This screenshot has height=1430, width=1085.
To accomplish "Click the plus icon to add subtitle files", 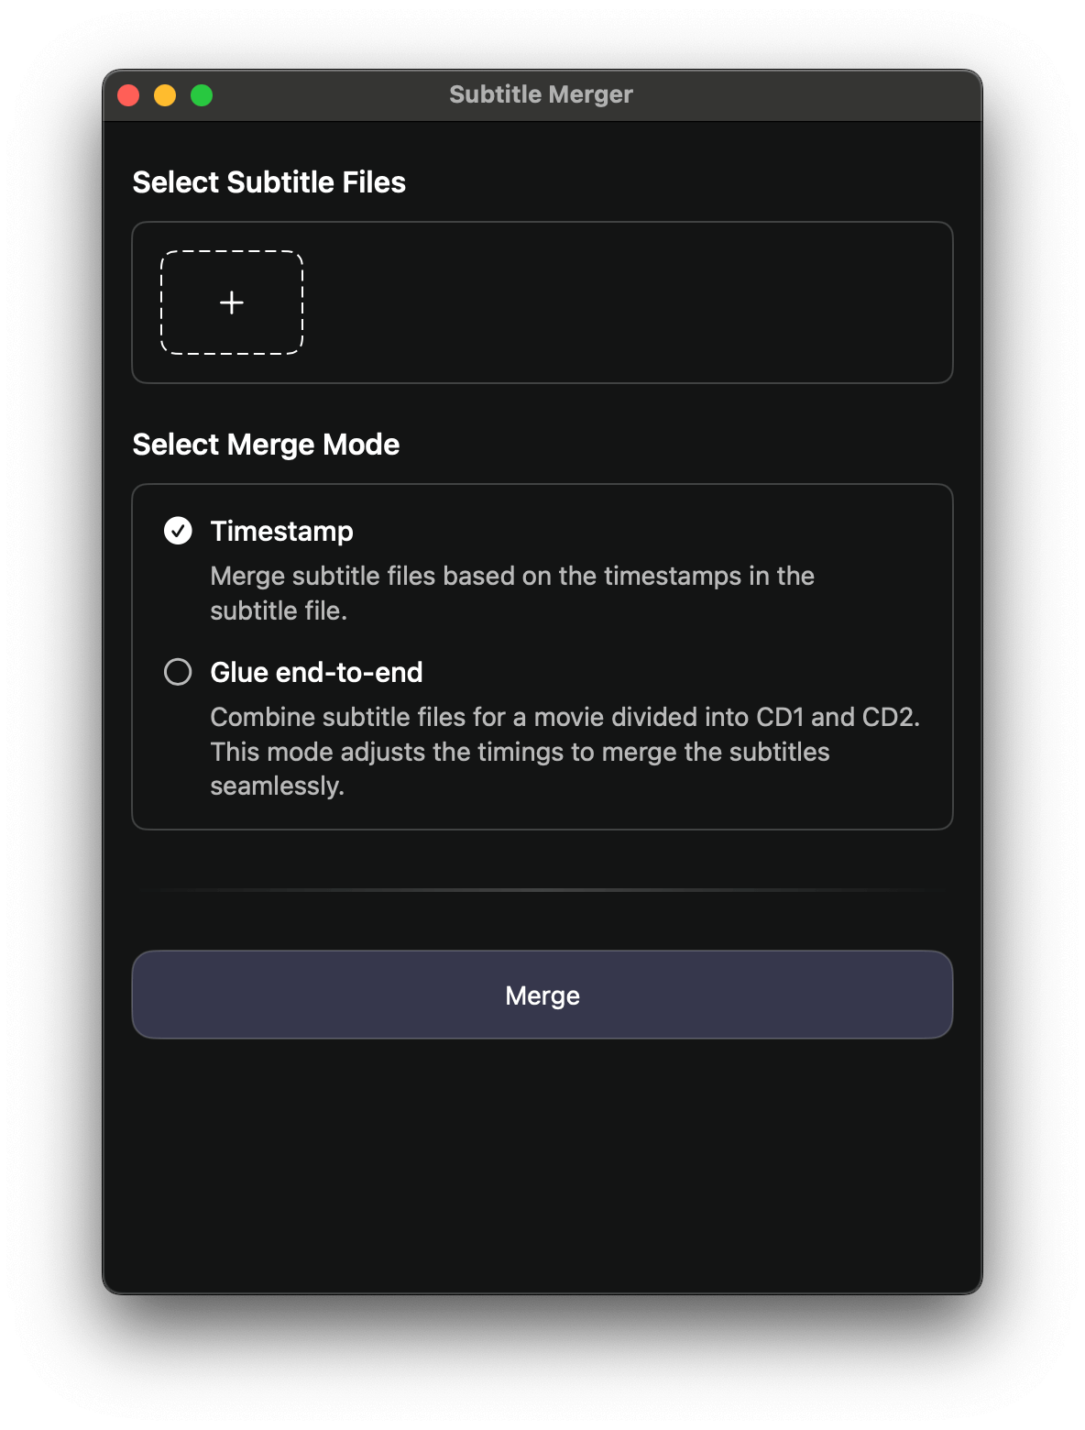I will pos(232,302).
